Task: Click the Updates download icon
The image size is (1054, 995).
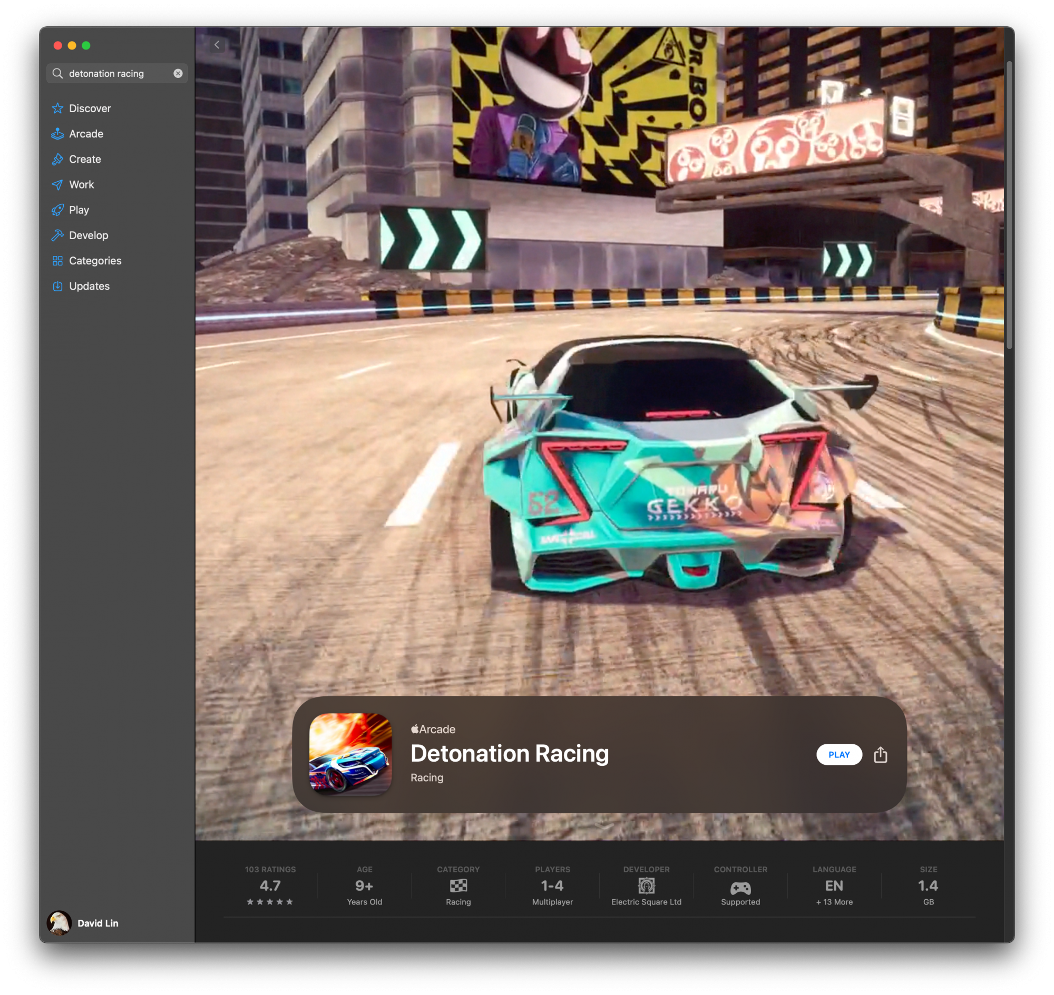Action: pyautogui.click(x=57, y=286)
